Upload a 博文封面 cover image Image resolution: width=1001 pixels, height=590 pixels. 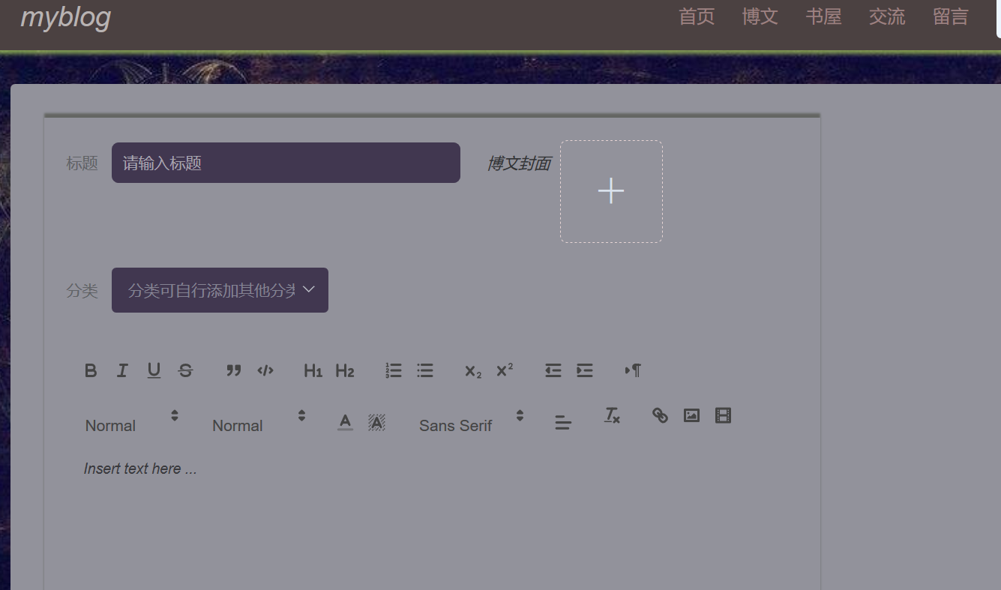(611, 191)
